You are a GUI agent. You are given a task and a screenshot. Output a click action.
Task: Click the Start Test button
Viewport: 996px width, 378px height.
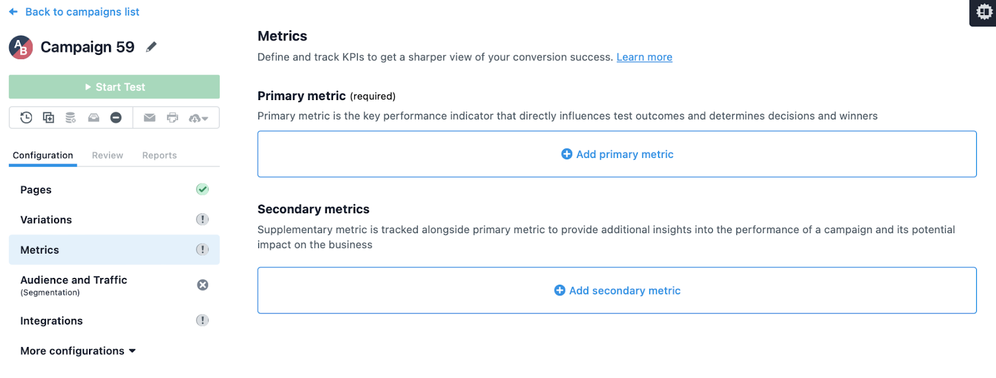click(x=114, y=87)
